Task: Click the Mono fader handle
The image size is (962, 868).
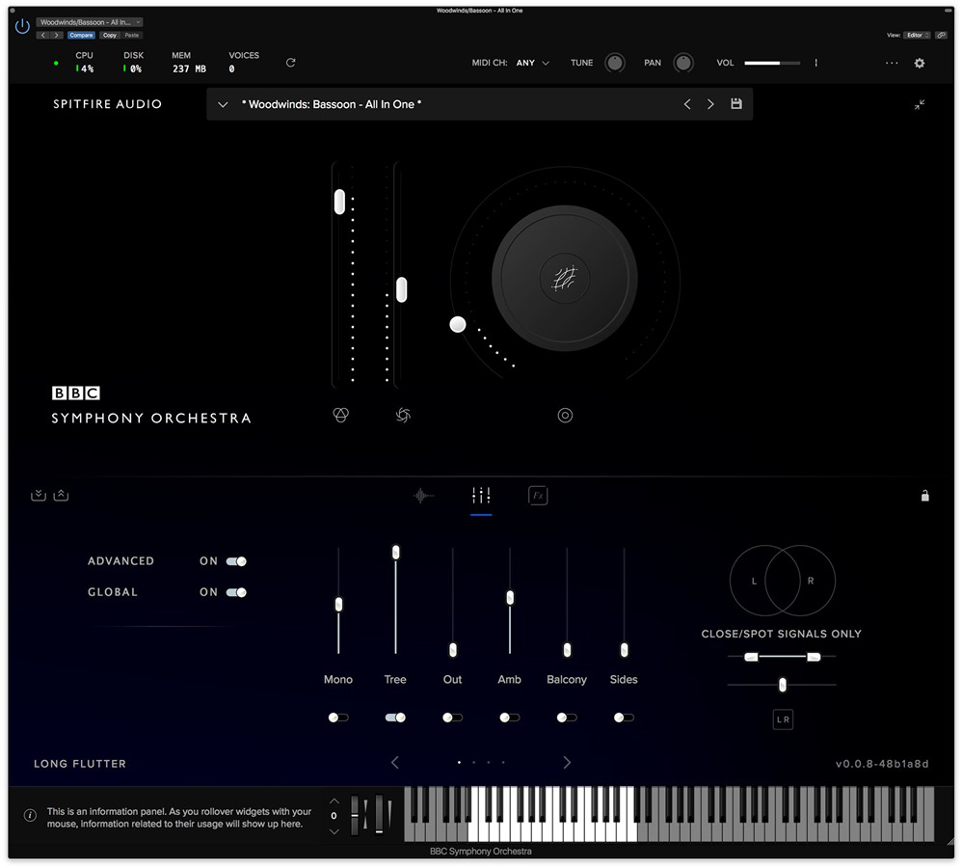Action: click(x=338, y=604)
